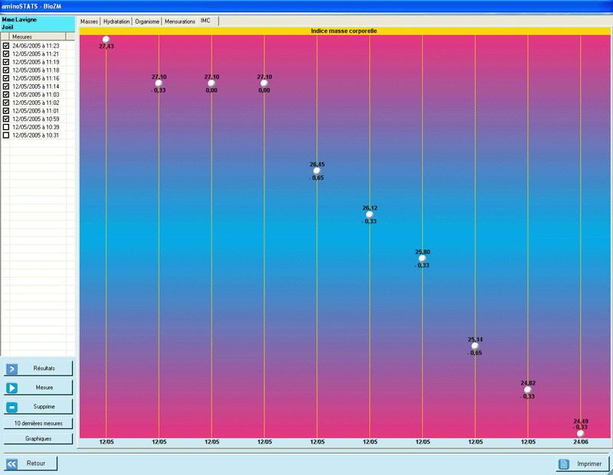Click the double-arrow back icon on Retour
Image resolution: width=613 pixels, height=475 pixels.
pos(12,464)
